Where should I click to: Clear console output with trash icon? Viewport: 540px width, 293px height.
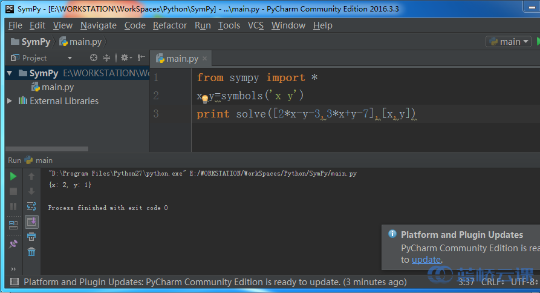(x=31, y=252)
